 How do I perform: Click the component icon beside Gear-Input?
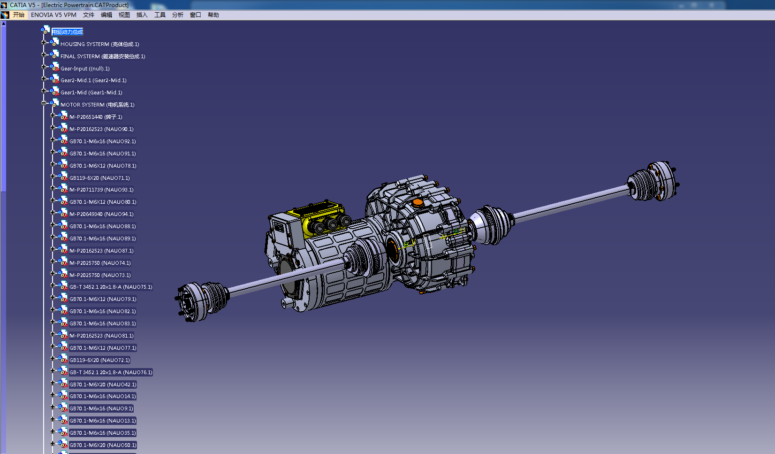(x=54, y=67)
